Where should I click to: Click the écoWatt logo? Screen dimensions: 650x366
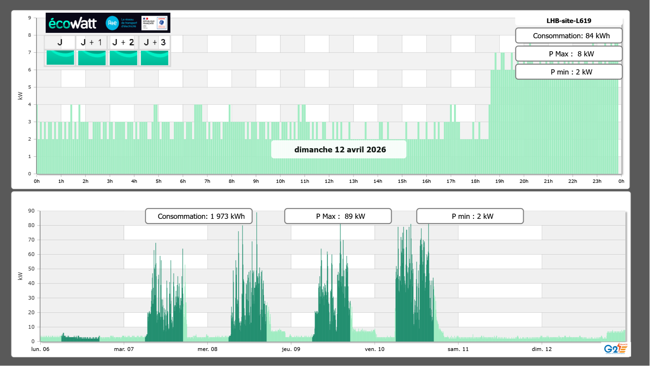click(72, 23)
